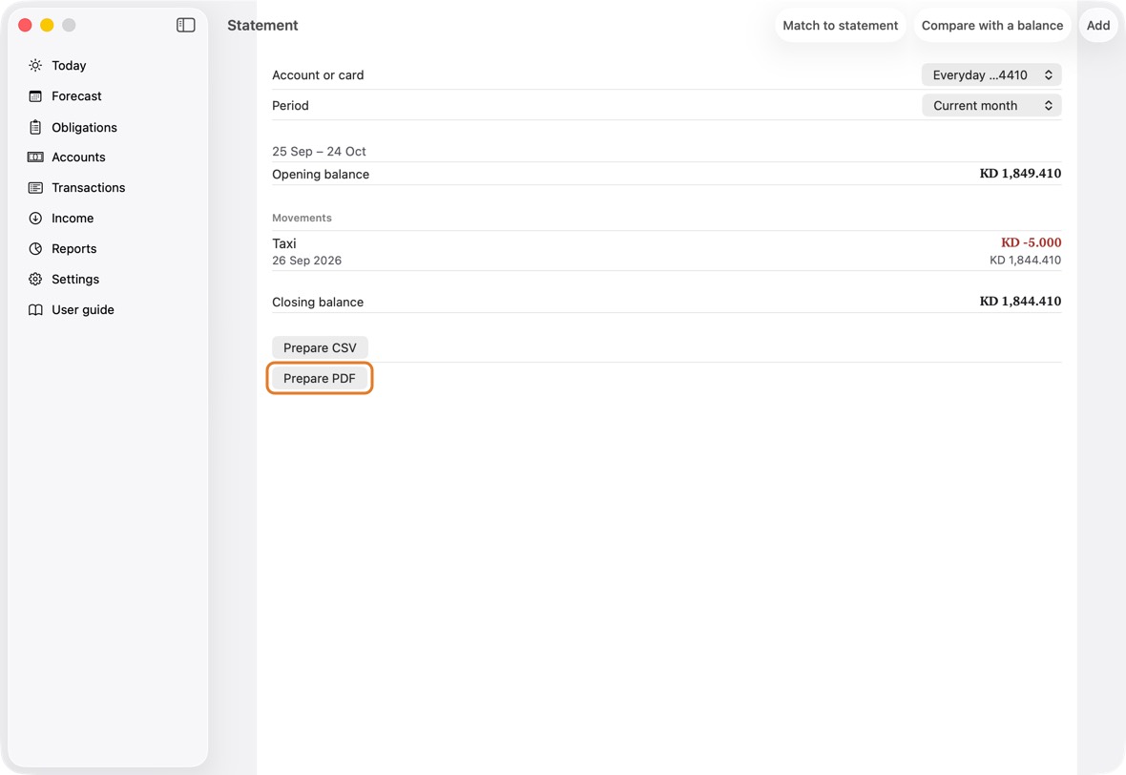Click the Transactions list icon
The height and width of the screenshot is (775, 1126).
tap(35, 187)
